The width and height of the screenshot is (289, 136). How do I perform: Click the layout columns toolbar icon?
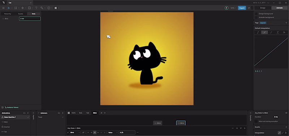tap(56, 8)
